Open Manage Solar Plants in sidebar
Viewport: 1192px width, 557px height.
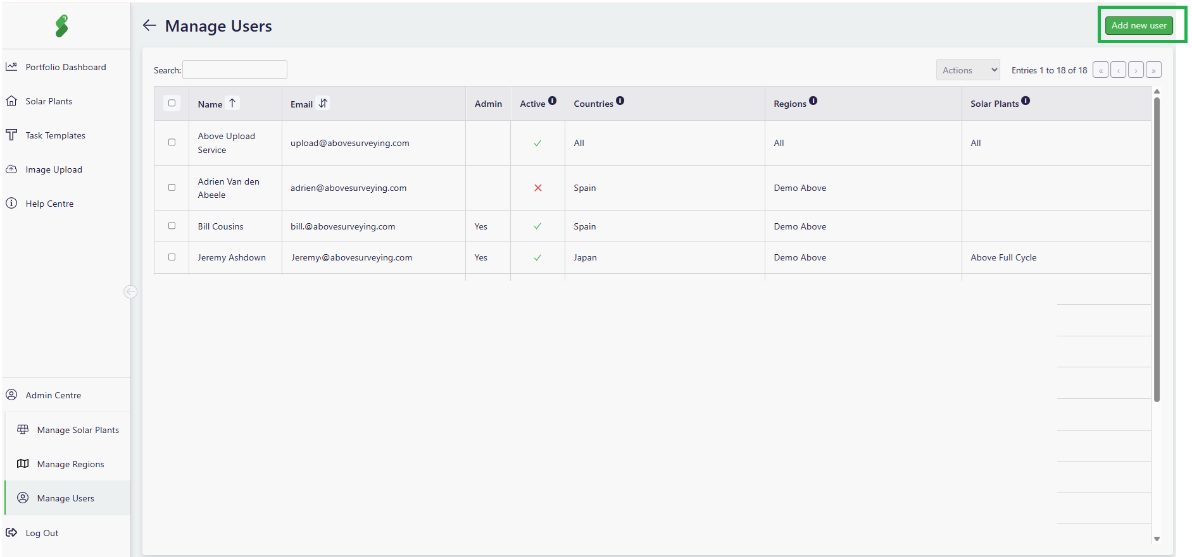77,430
